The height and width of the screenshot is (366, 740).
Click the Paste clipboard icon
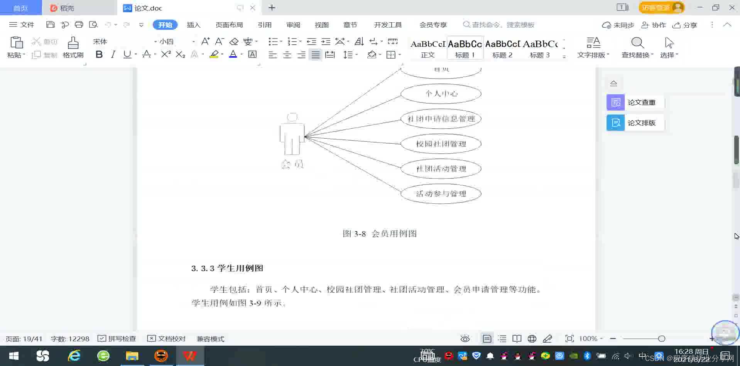[16, 42]
